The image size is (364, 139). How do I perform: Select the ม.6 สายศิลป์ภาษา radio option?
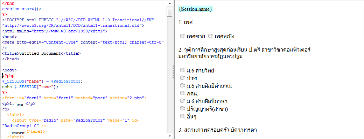pos(182,101)
